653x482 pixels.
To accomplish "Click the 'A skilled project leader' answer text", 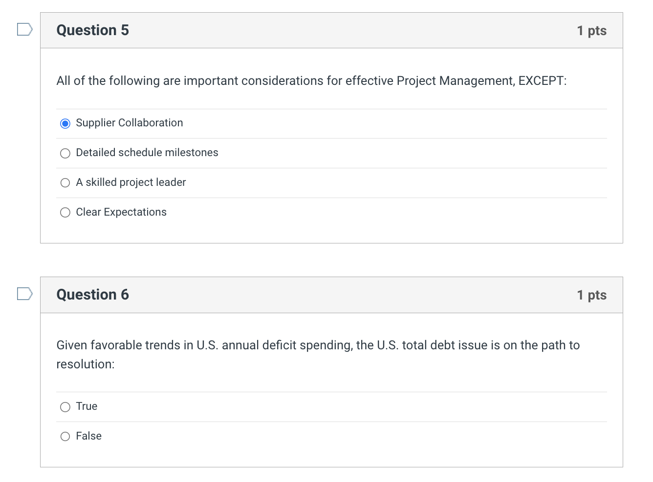I will click(x=131, y=182).
